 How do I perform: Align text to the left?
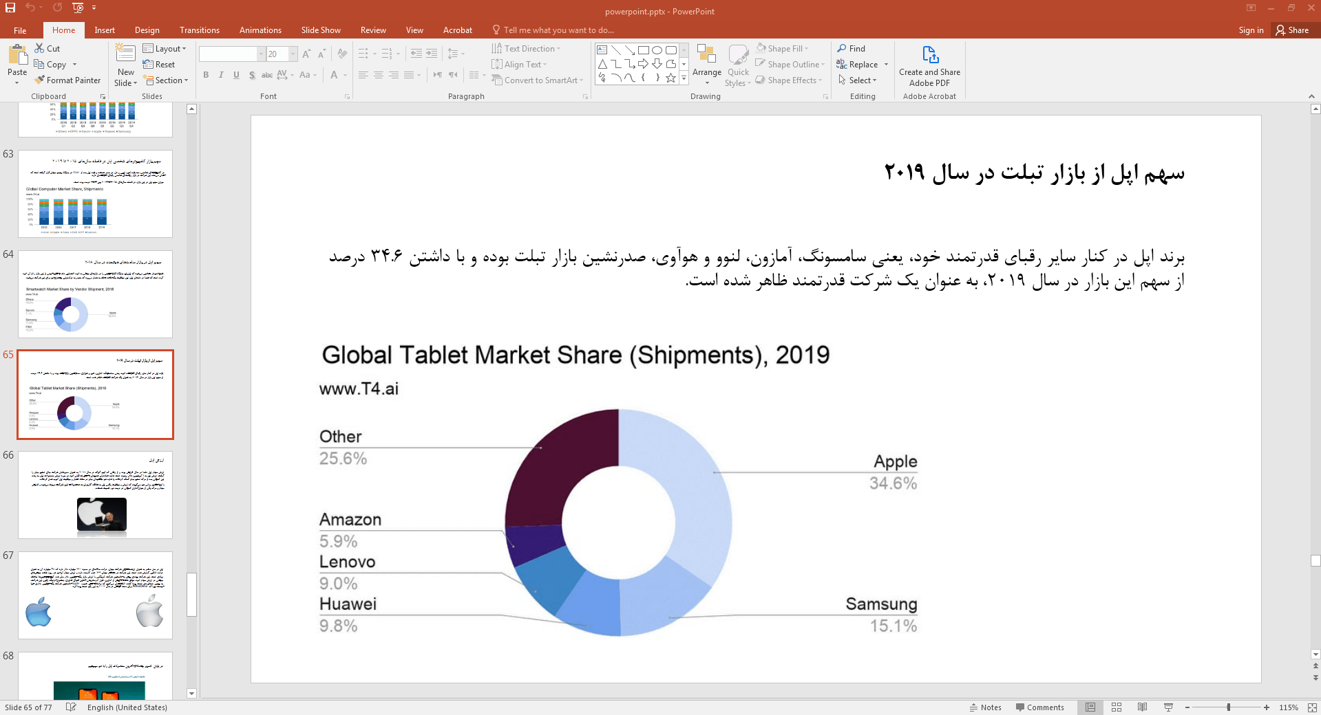pos(363,75)
